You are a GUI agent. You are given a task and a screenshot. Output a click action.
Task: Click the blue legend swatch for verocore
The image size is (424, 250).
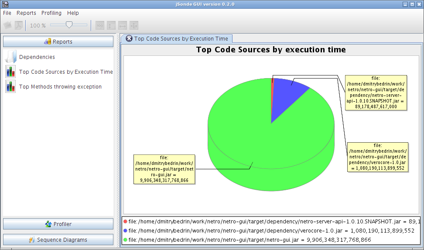[x=125, y=231]
